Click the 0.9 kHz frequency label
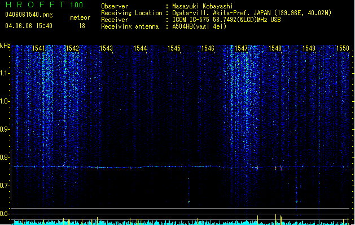The height and width of the screenshot is (225, 355). [x=5, y=129]
